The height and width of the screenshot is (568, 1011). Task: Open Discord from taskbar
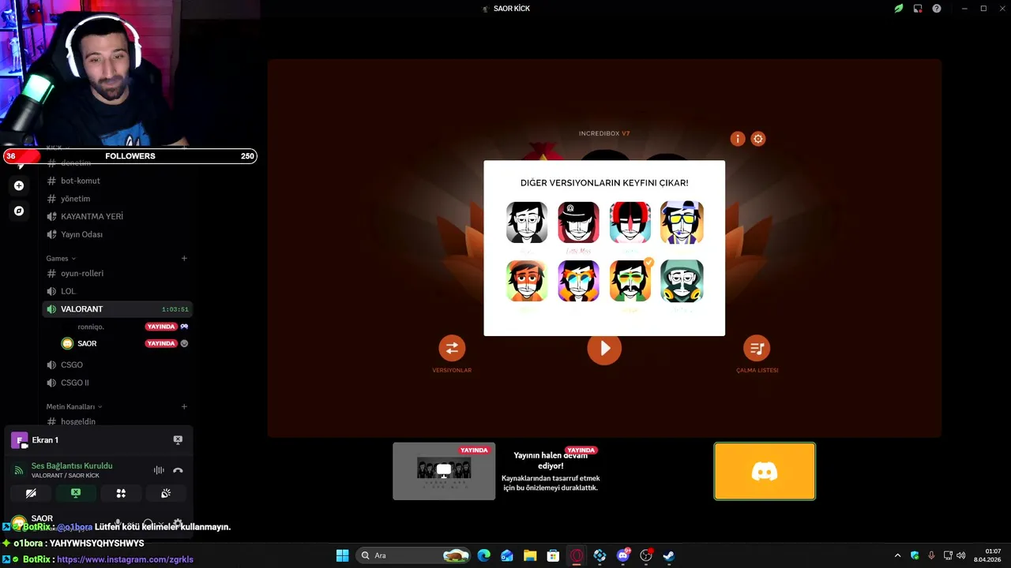[623, 555]
